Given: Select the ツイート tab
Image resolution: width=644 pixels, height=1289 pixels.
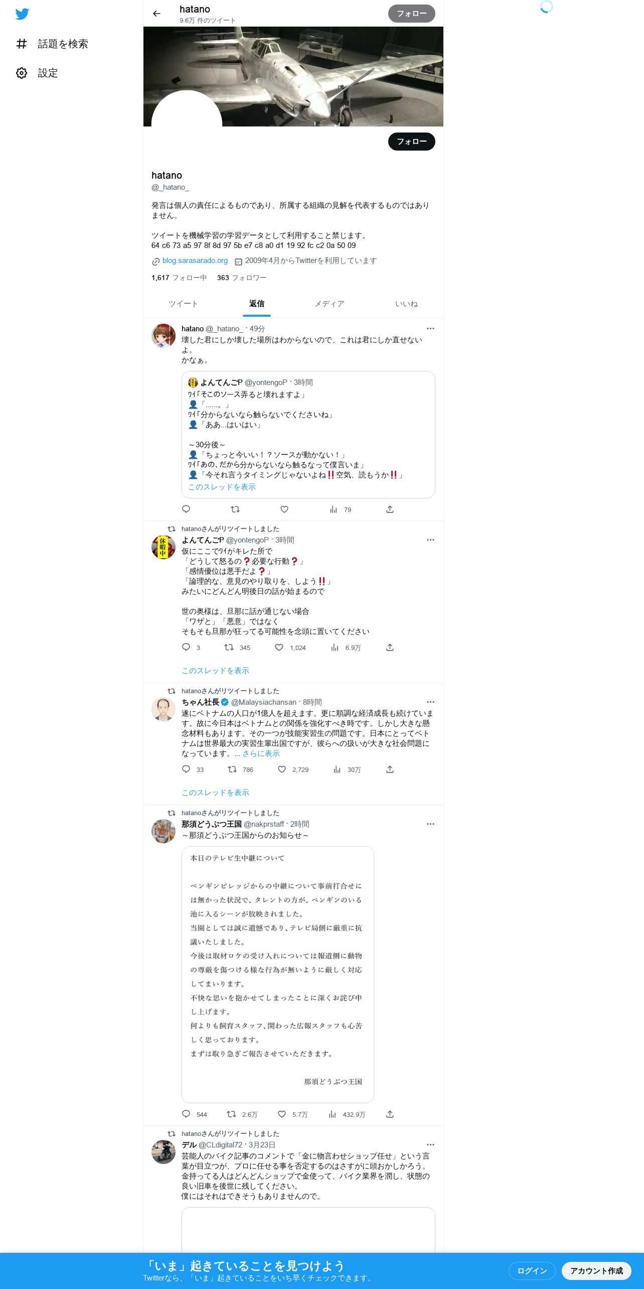Looking at the screenshot, I should tap(183, 304).
